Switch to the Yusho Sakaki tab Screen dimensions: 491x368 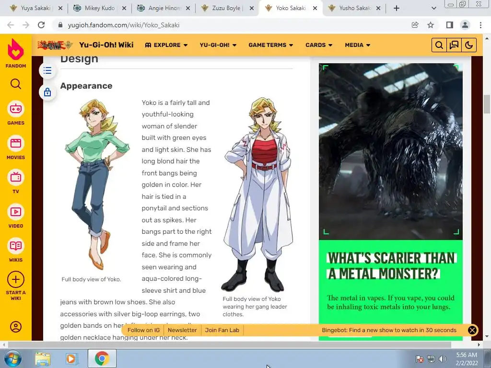(354, 8)
